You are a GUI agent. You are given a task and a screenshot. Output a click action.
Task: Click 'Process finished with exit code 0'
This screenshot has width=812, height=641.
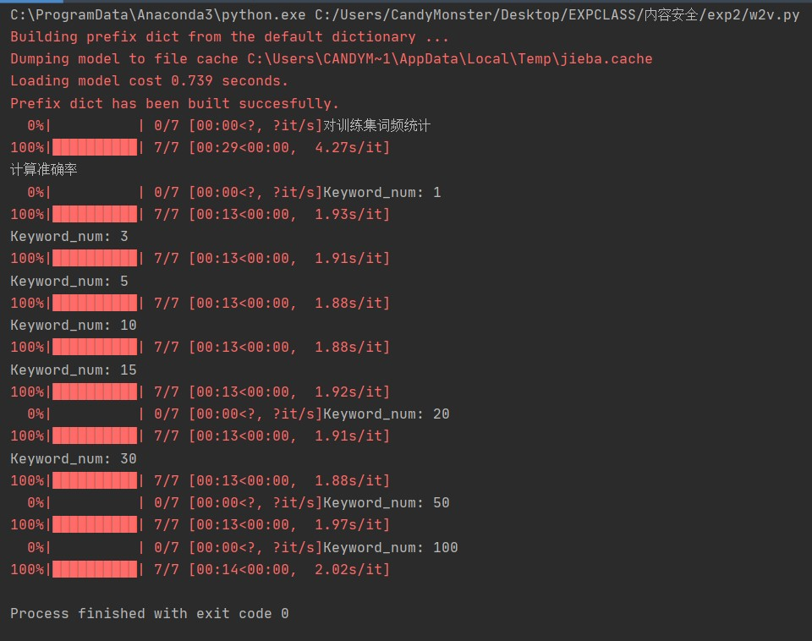149,614
